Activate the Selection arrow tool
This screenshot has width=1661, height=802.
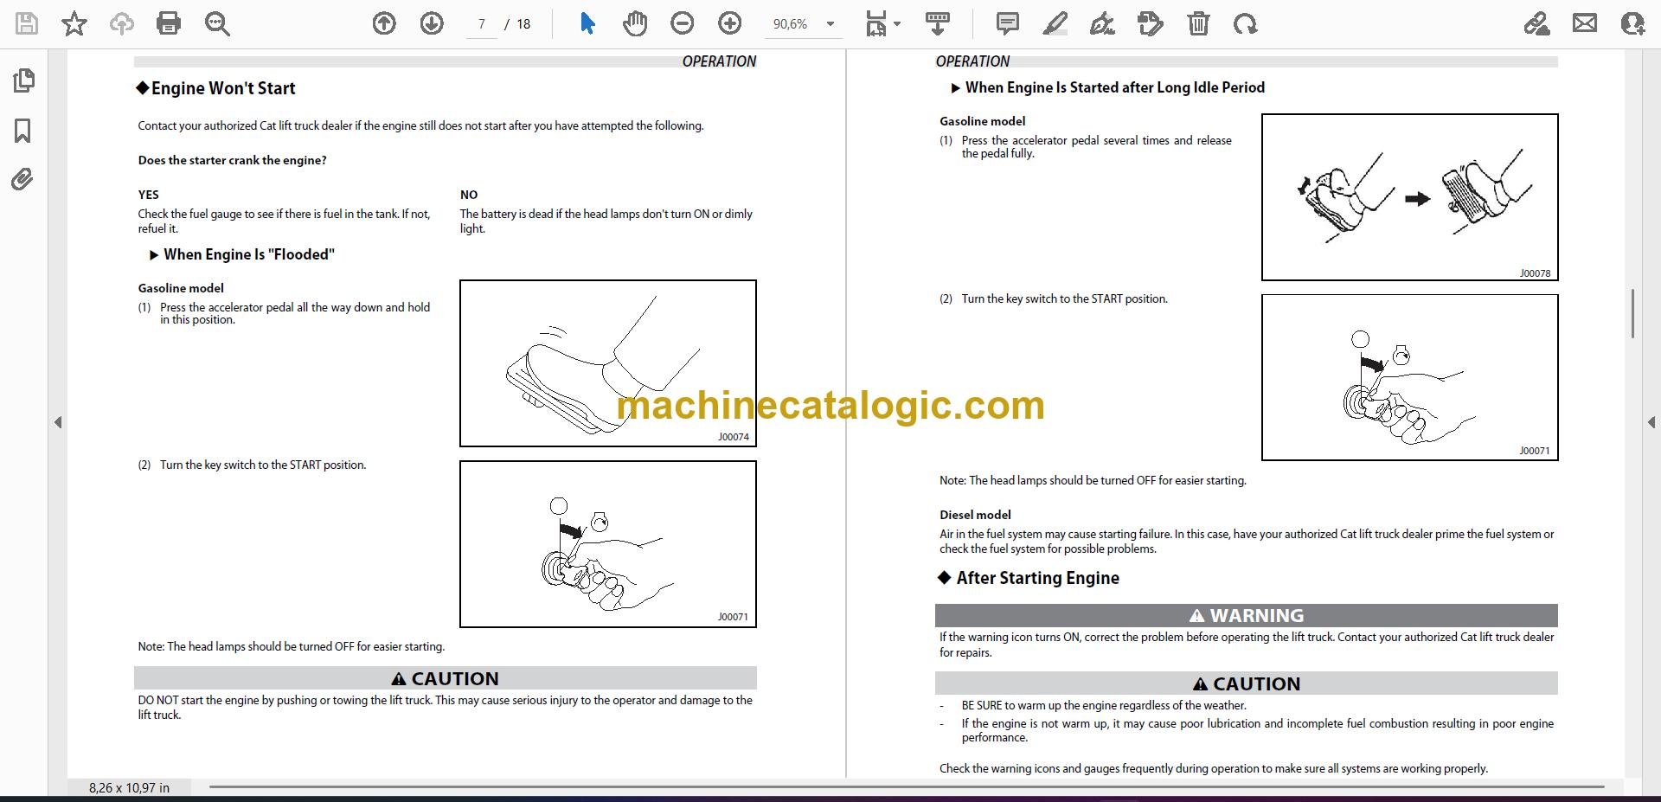(x=587, y=23)
